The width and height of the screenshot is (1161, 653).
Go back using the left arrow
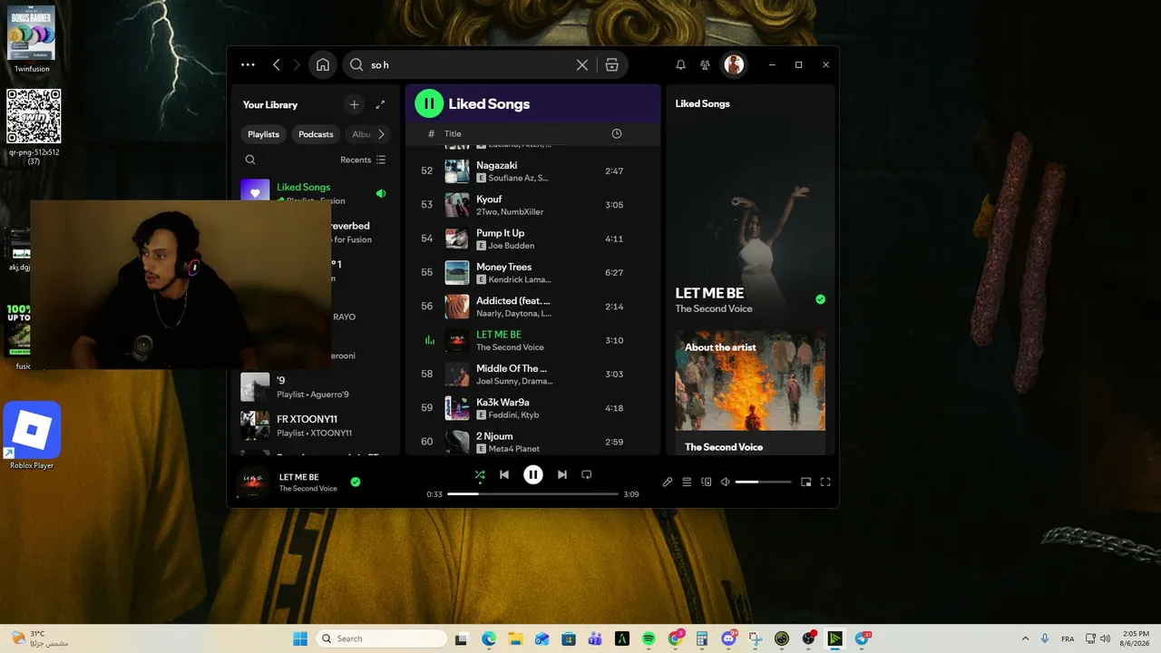[x=277, y=65]
